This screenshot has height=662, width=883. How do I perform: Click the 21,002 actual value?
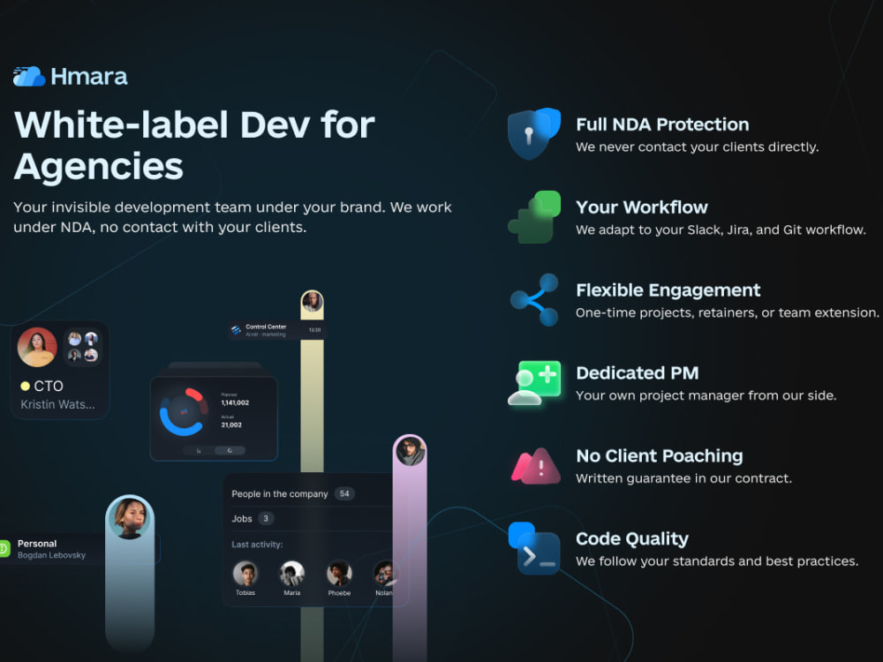(x=230, y=425)
